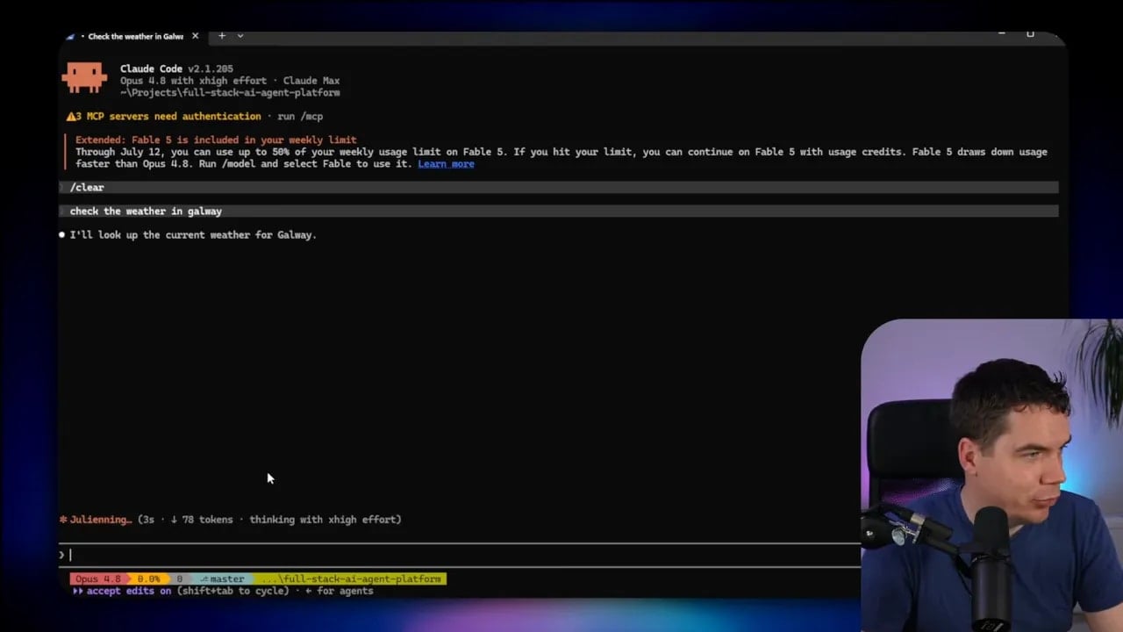The height and width of the screenshot is (632, 1123).
Task: Click '← for agents' hint text
Action: pyautogui.click(x=339, y=591)
